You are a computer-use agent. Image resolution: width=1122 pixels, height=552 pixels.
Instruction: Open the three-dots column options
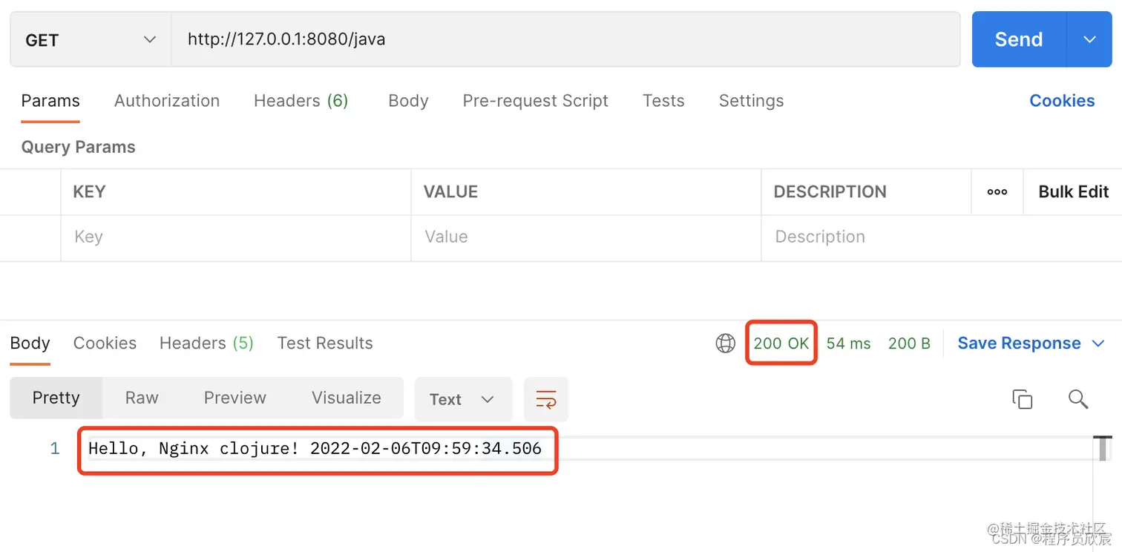pos(997,191)
